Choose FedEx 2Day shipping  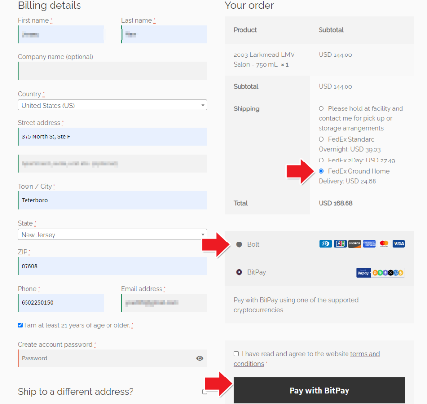[321, 160]
